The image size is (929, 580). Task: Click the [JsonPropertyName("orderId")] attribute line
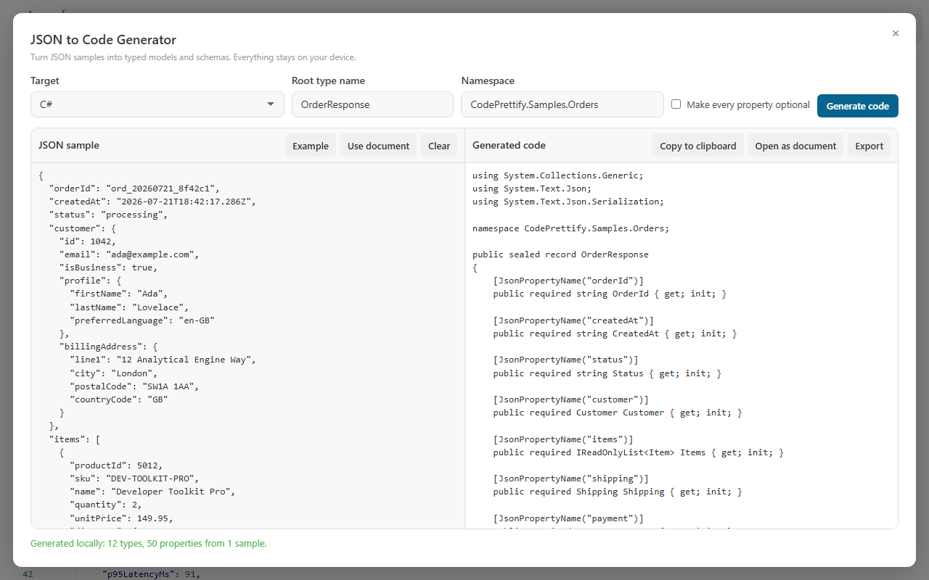[x=568, y=281]
